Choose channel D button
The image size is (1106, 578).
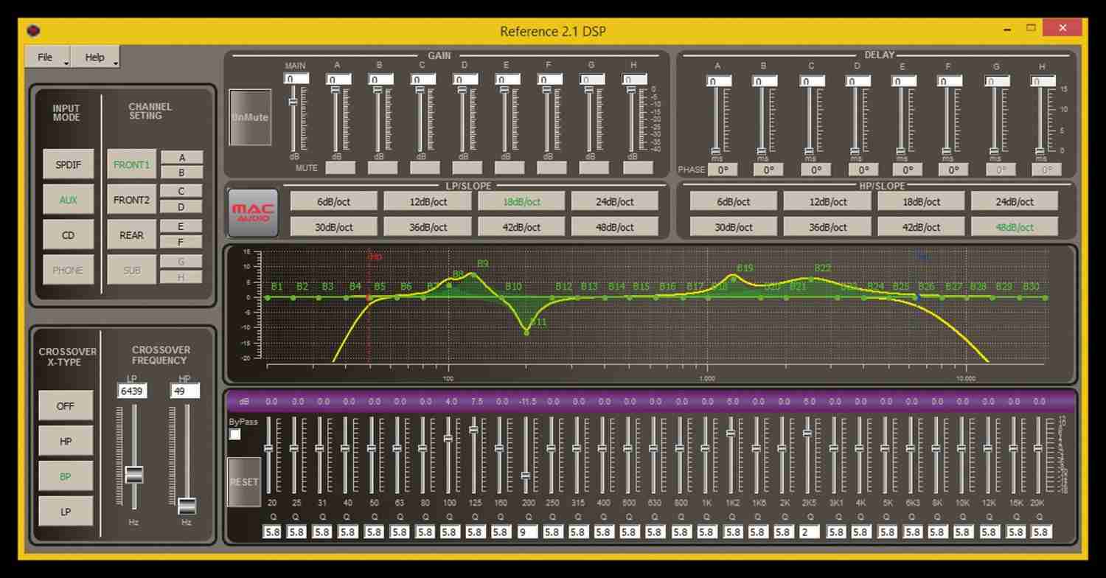pos(181,207)
